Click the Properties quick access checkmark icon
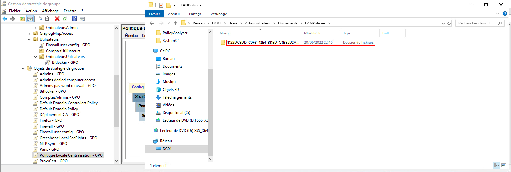Image resolution: width=511 pixels, height=172 pixels. 161,5
